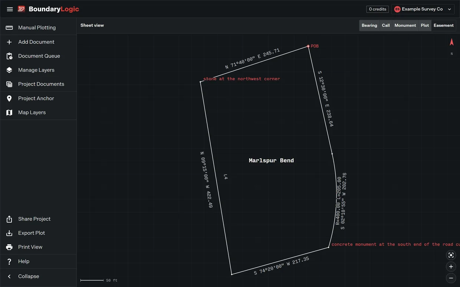This screenshot has height=287, width=460.
Task: Select the S 12°30'00" E 238.64 bearing label
Action: pyautogui.click(x=325, y=99)
